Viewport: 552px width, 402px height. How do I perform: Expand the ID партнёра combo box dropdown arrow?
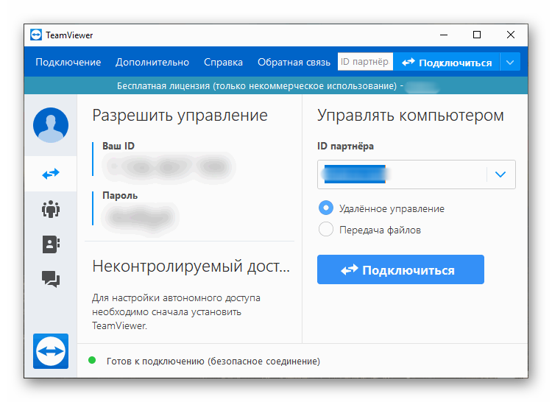pos(500,174)
